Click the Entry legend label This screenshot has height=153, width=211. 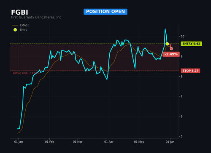(24, 30)
